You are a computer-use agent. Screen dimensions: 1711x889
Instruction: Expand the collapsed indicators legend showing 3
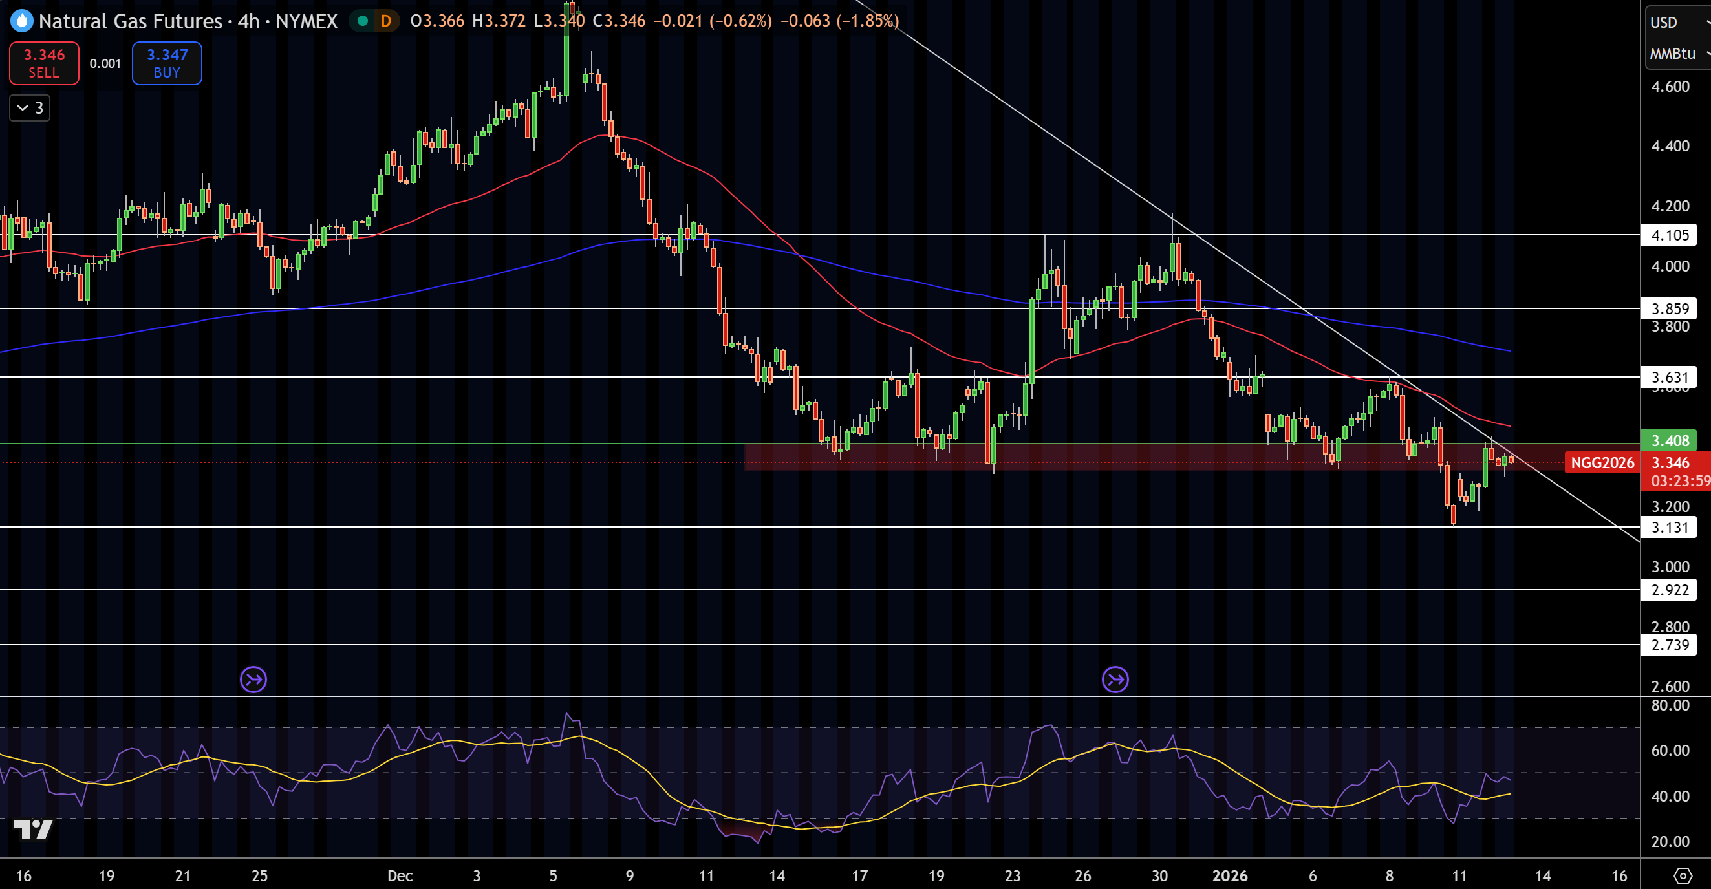pos(30,107)
